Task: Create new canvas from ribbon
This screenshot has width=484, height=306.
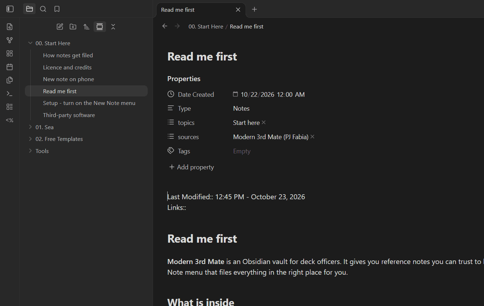Action: (x=10, y=53)
